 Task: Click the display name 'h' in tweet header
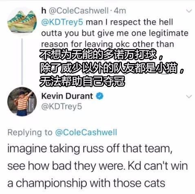click(x=44, y=11)
